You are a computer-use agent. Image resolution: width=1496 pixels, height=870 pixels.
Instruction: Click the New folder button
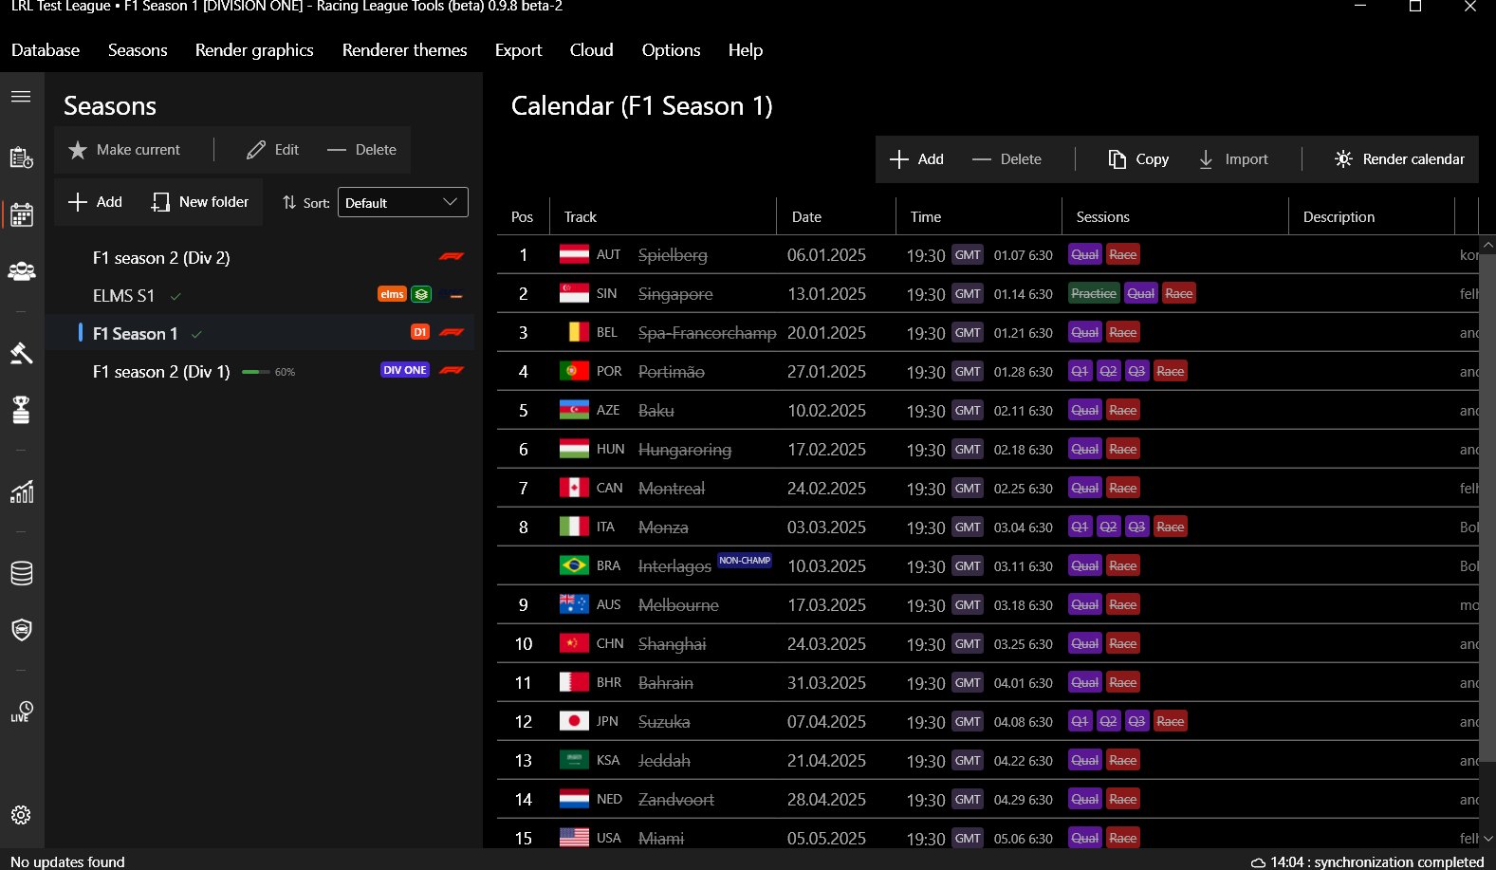click(x=200, y=202)
